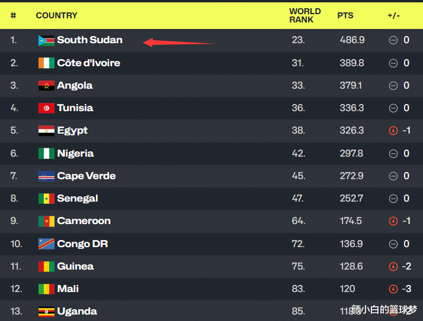Sort by the PTS column header

coord(345,15)
